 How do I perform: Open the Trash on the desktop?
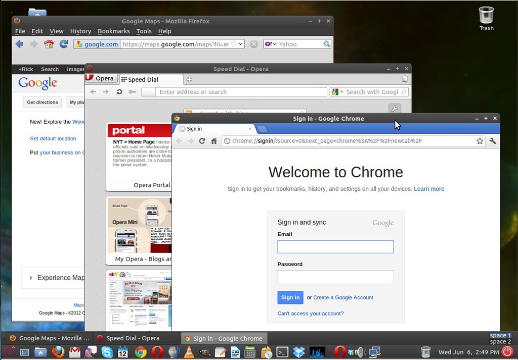click(486, 19)
